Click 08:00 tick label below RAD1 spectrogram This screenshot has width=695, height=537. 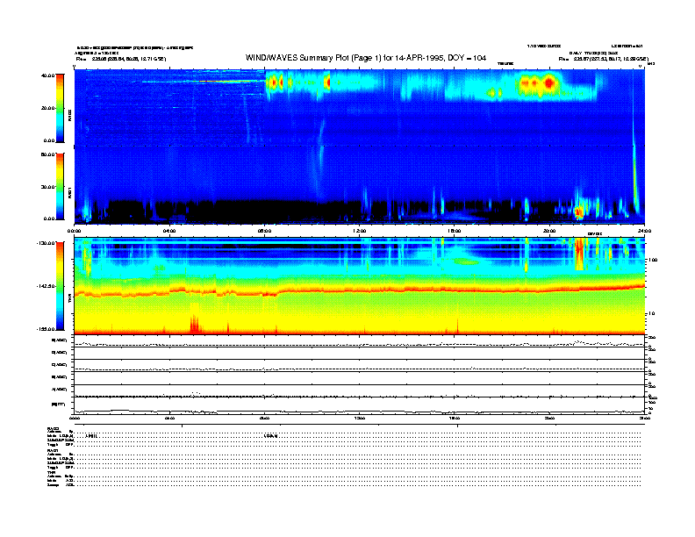click(x=264, y=231)
